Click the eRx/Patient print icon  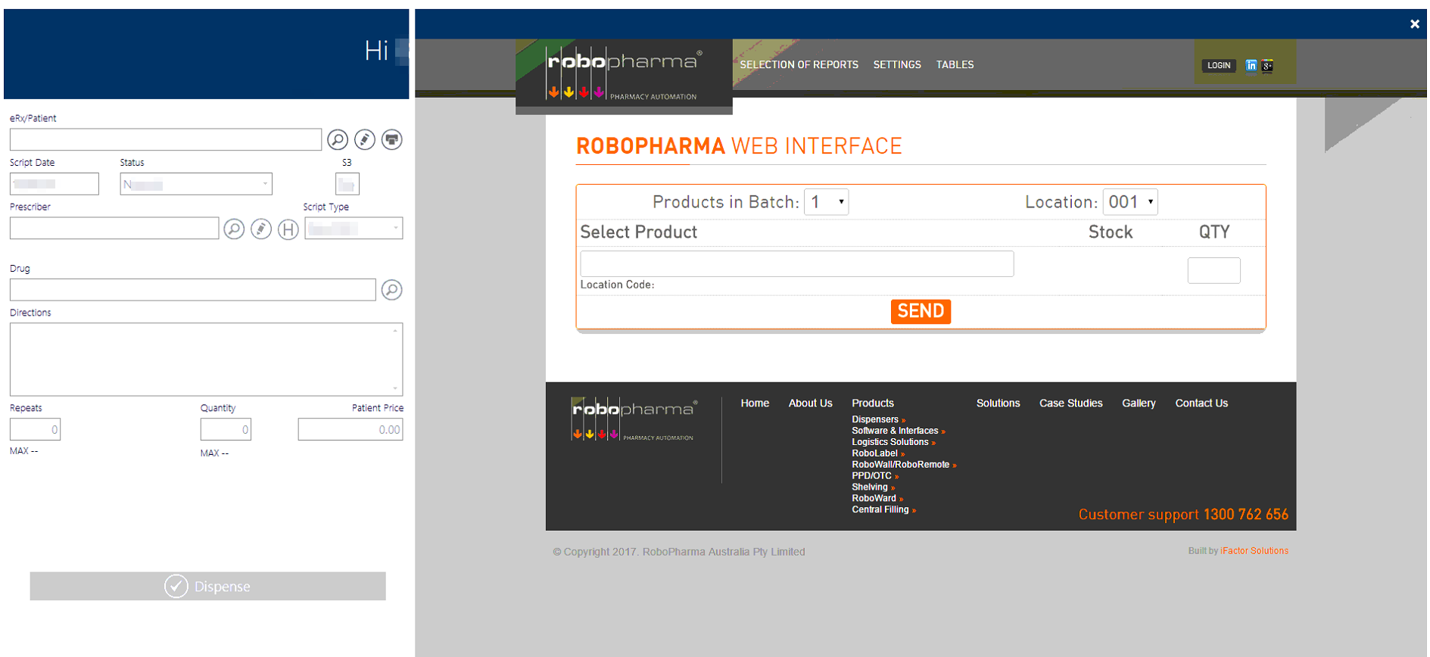click(392, 139)
